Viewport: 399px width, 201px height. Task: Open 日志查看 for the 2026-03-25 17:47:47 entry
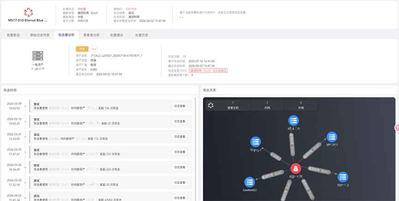click(x=179, y=152)
